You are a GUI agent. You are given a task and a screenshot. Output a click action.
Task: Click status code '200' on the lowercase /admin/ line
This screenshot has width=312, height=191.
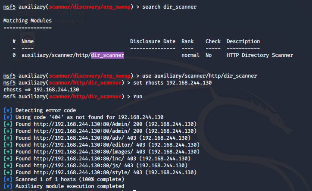click(x=138, y=131)
